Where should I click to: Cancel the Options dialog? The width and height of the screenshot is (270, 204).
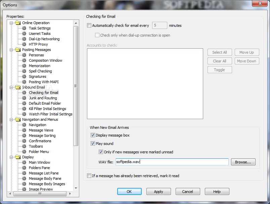[x=188, y=192]
